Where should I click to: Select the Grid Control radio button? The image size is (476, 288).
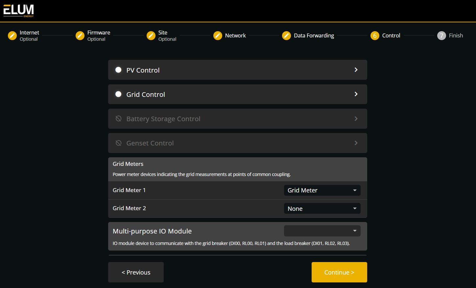pyautogui.click(x=118, y=94)
